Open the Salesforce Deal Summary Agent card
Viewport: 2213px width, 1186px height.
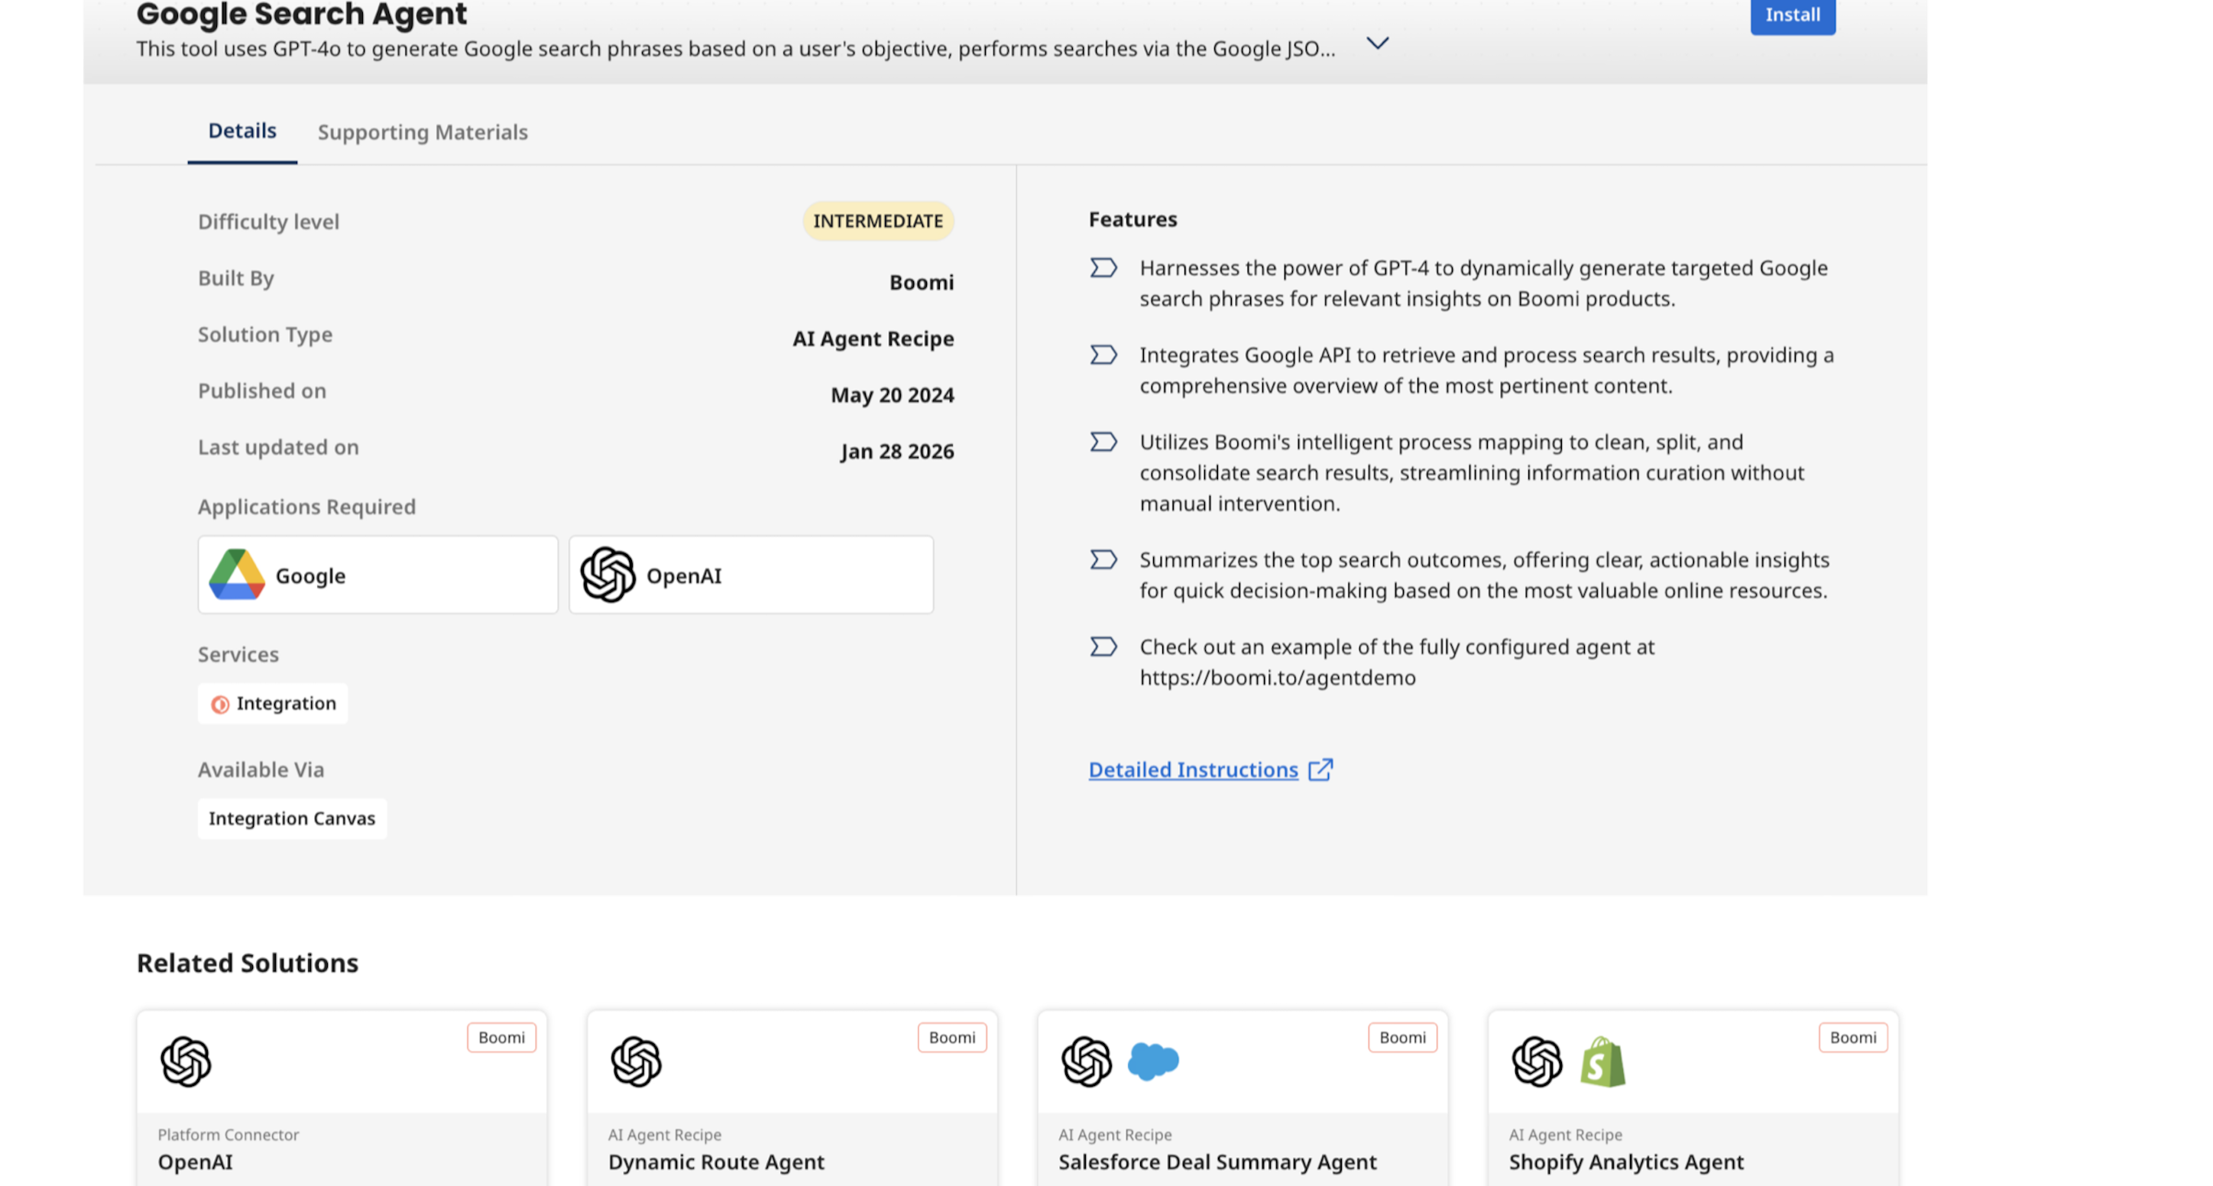tap(1243, 1098)
